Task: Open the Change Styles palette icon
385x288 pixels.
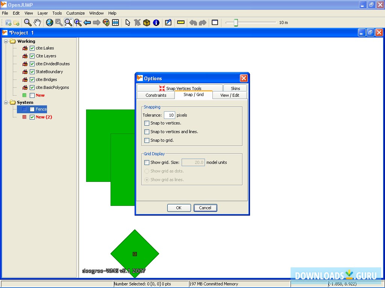Action: [x=106, y=22]
